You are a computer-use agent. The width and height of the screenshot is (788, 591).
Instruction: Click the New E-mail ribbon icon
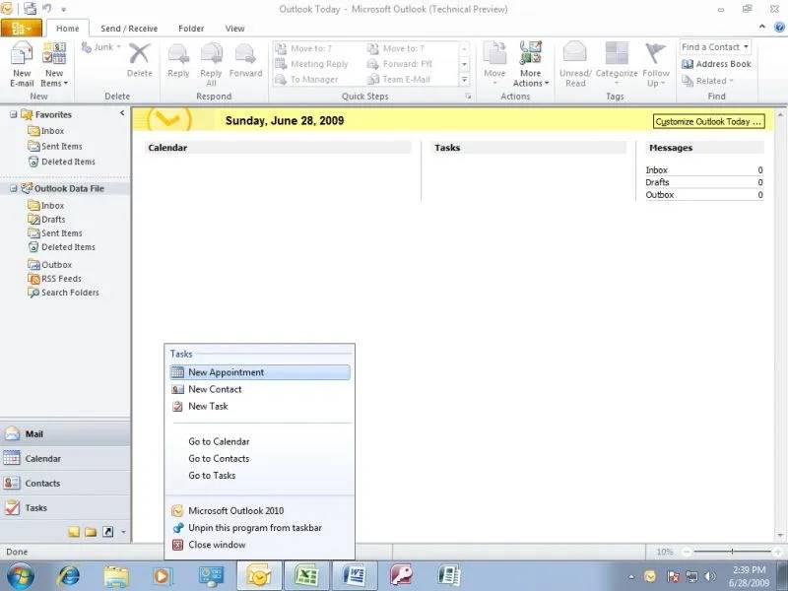coord(22,63)
